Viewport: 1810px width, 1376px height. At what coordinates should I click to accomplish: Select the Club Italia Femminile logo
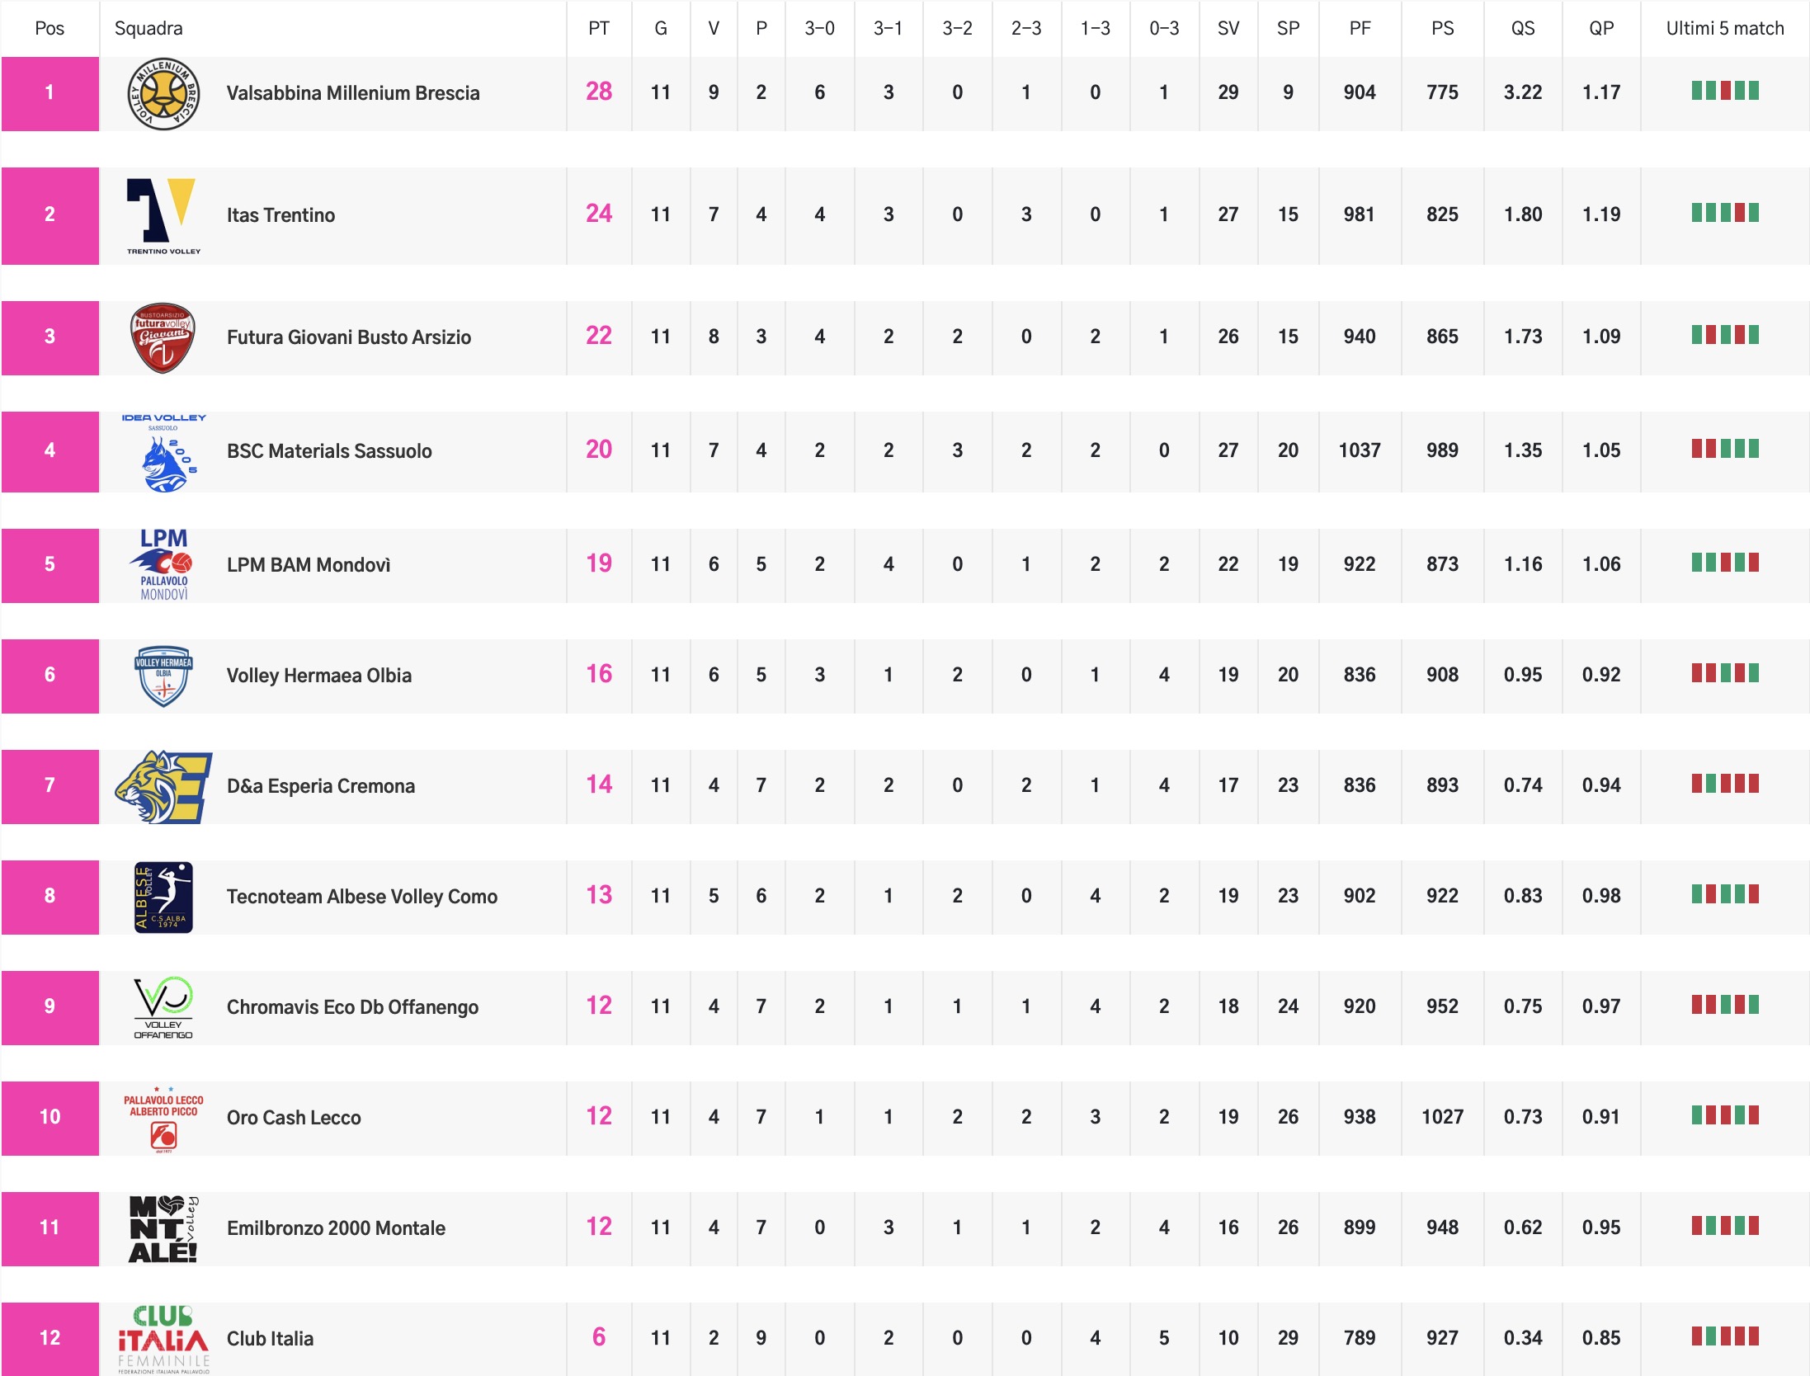click(x=163, y=1339)
